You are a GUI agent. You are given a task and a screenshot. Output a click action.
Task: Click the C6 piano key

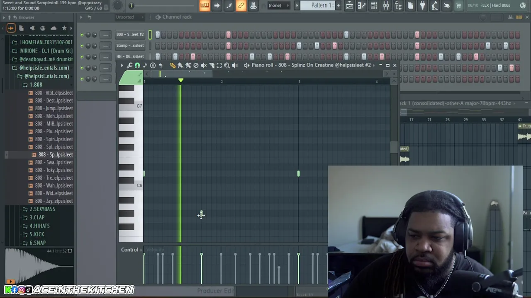click(x=131, y=185)
